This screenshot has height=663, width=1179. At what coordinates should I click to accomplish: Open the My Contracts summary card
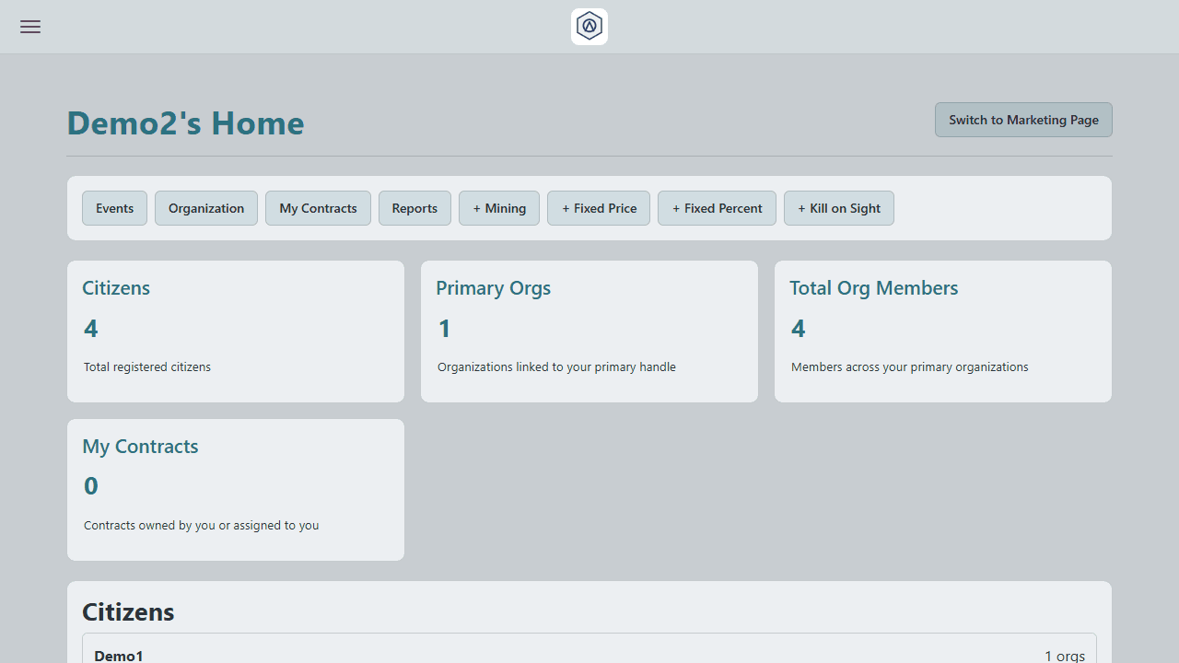(x=235, y=489)
